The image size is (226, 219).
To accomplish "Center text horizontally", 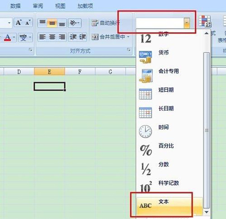I will [x=52, y=37].
